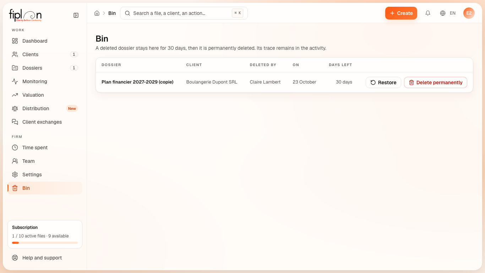This screenshot has height=273, width=485.
Task: Open the E2 user avatar menu
Action: (469, 13)
